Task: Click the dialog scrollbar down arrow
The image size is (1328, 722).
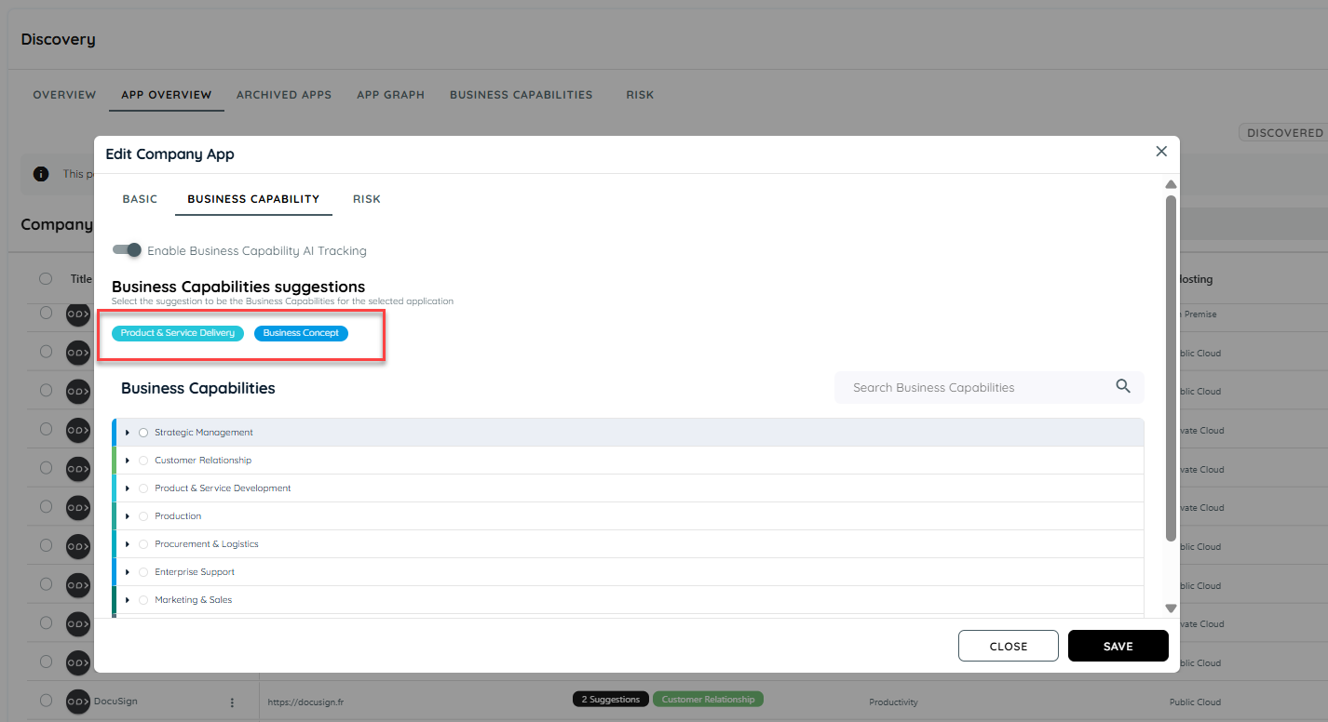Action: [x=1172, y=608]
